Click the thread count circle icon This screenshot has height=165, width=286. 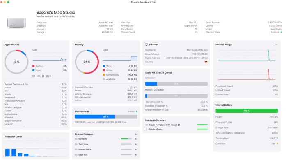tap(34, 76)
